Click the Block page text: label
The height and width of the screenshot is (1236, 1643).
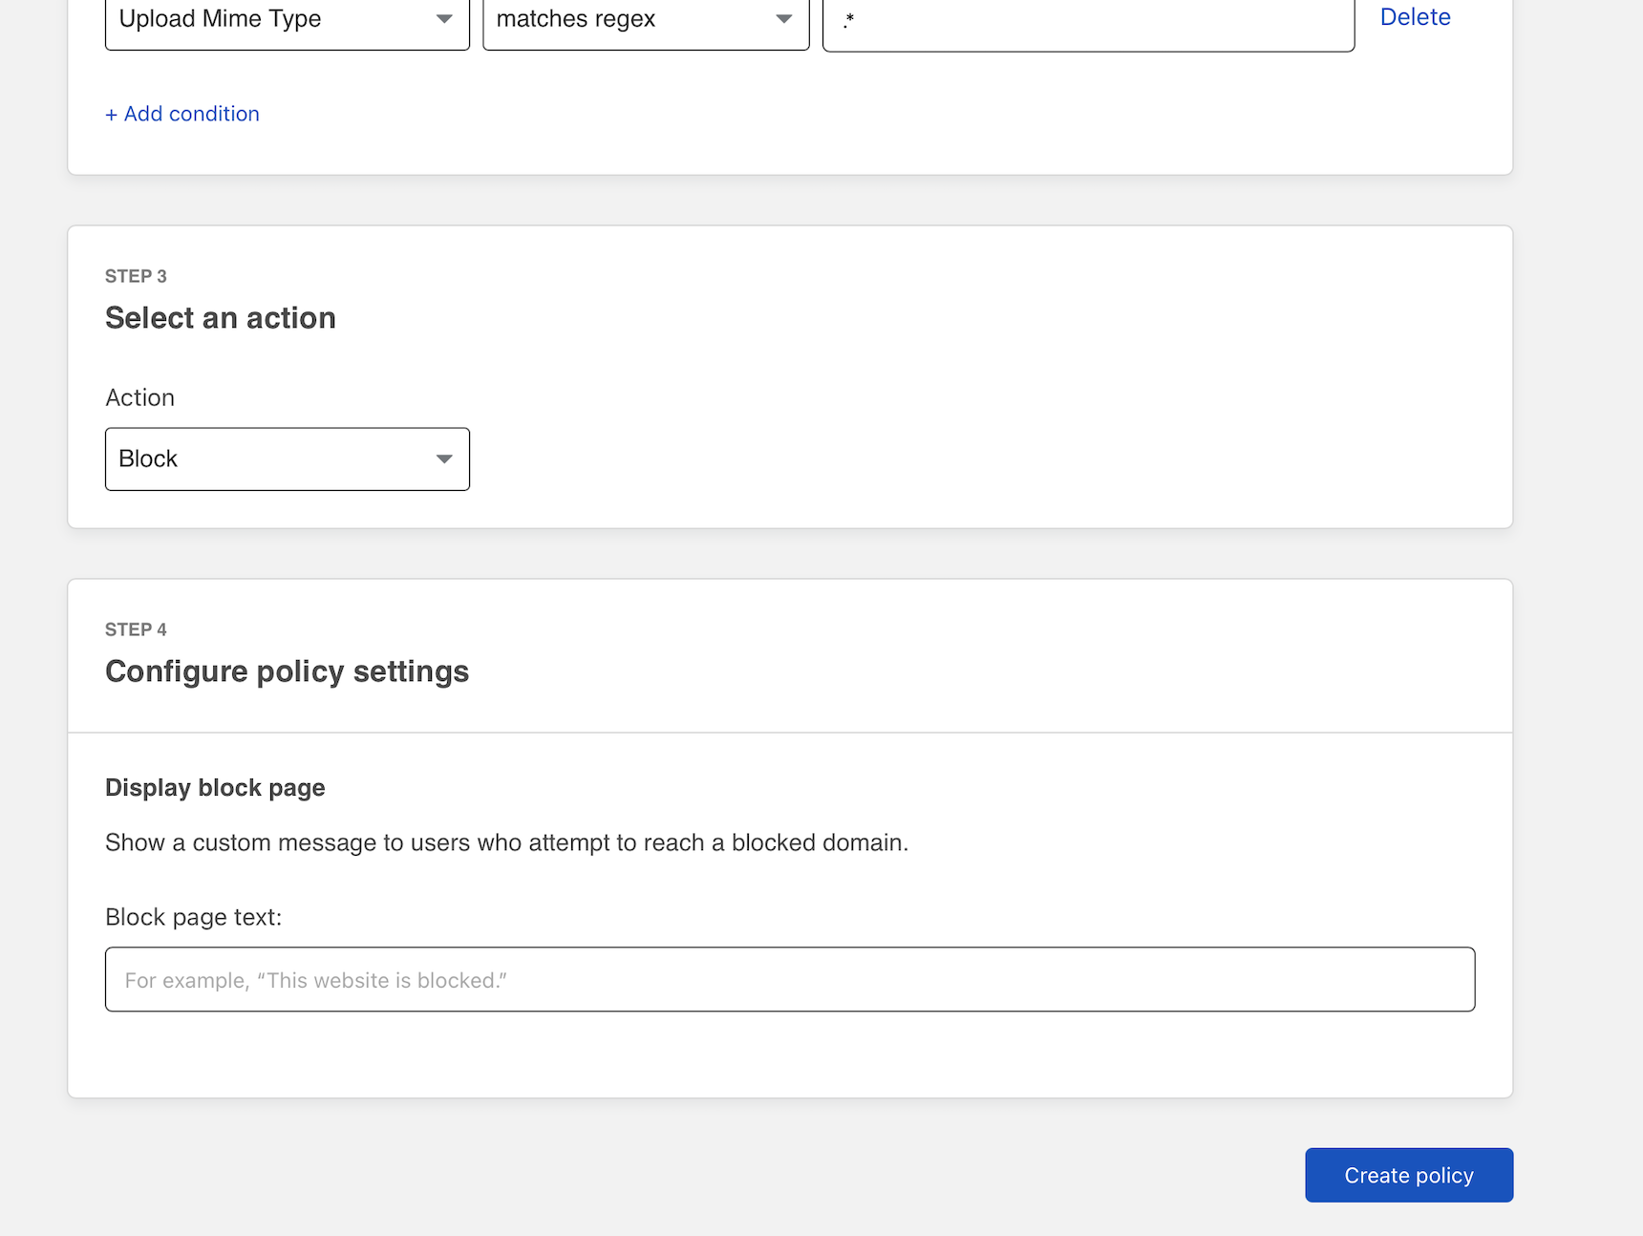point(193,917)
